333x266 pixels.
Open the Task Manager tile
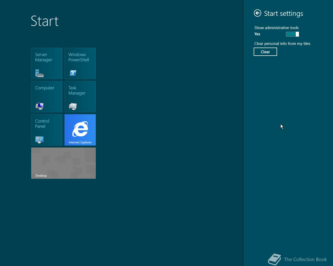(x=80, y=97)
